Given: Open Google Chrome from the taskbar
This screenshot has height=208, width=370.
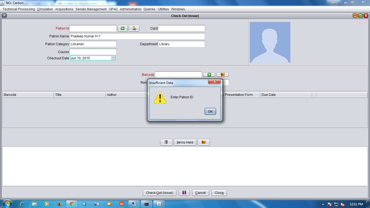Looking at the screenshot, I should pos(72,204).
